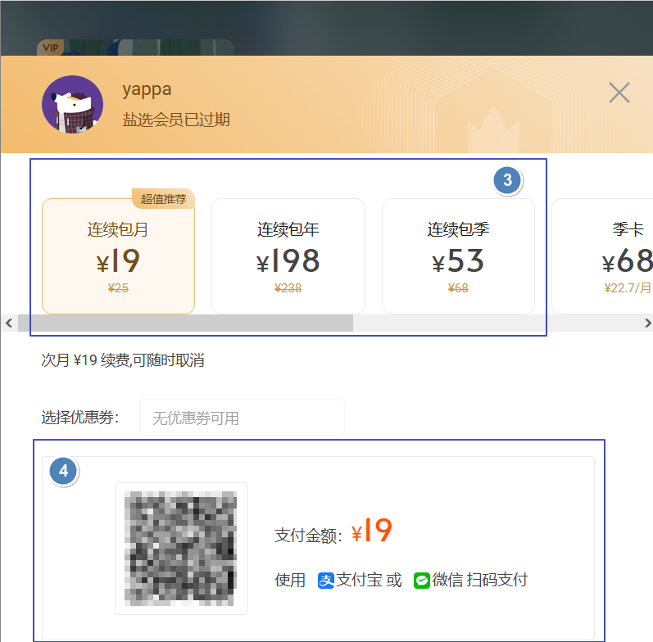
Task: Click the right scroll arrow
Action: pyautogui.click(x=647, y=323)
